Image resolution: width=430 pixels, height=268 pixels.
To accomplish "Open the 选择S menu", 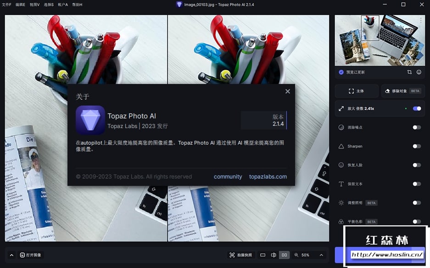I will 49,5.
